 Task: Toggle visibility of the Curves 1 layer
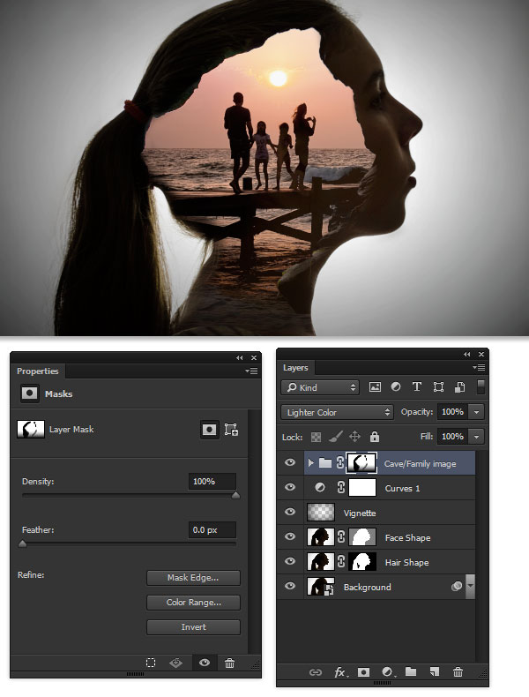pyautogui.click(x=290, y=487)
